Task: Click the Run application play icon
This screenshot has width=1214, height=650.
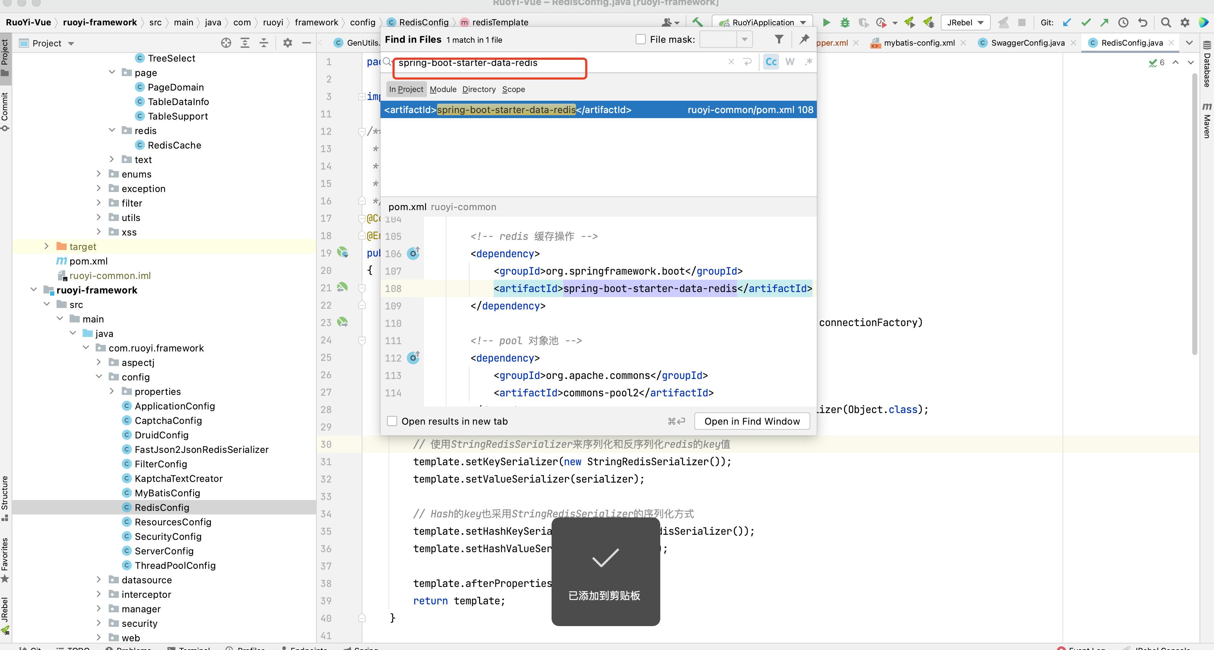Action: [826, 22]
